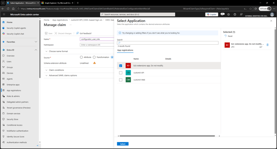277x149 pixels.
Task: Click customX API OIDC-based Sign-on breadcrumb
Action: pos(86,20)
